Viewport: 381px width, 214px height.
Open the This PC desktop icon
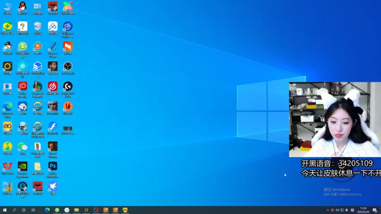[x=8, y=8]
